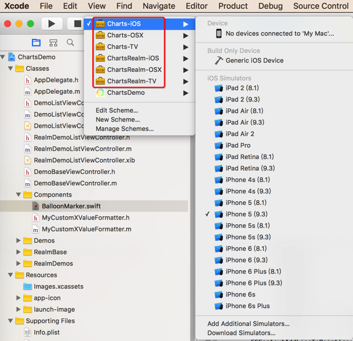Click the ChartsRealm-iOS toolbox icon
The height and width of the screenshot is (341, 353).
(100, 58)
